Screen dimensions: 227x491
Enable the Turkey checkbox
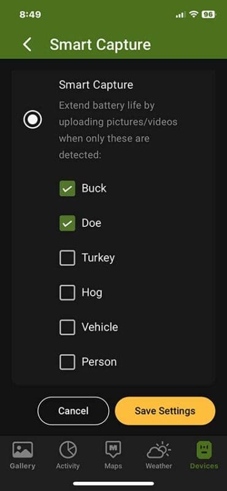(x=67, y=258)
